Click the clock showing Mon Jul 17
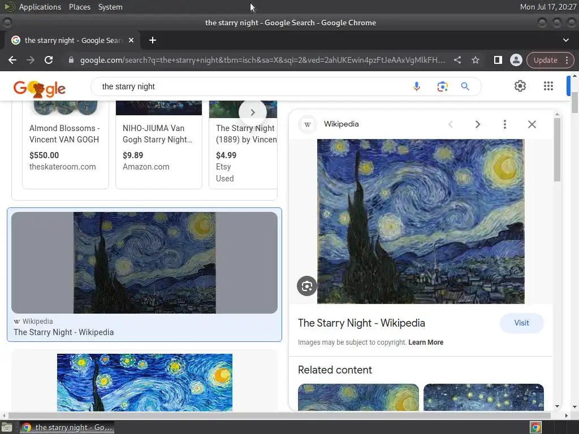Screen dimensions: 579x434 (x=548, y=7)
